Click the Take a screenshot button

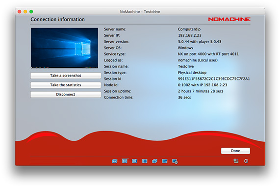point(66,76)
